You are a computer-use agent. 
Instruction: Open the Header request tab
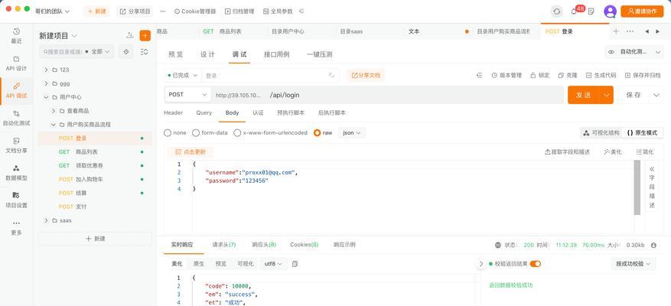174,113
